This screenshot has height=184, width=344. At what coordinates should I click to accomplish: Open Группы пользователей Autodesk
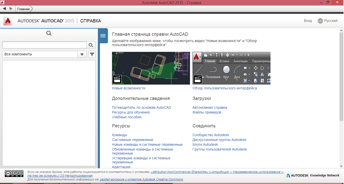coord(220,149)
